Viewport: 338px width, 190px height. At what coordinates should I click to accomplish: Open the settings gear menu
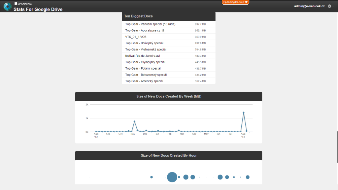(x=329, y=6)
